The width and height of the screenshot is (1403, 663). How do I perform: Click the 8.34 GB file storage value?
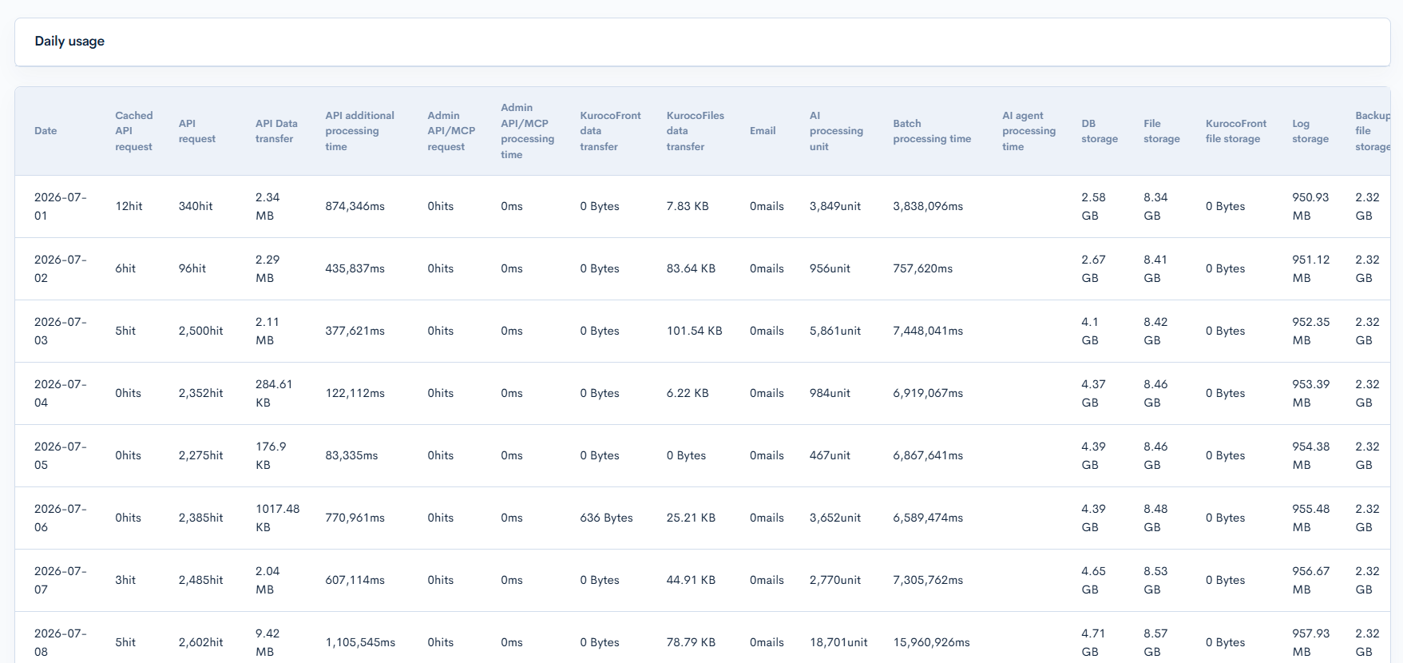click(x=1155, y=206)
